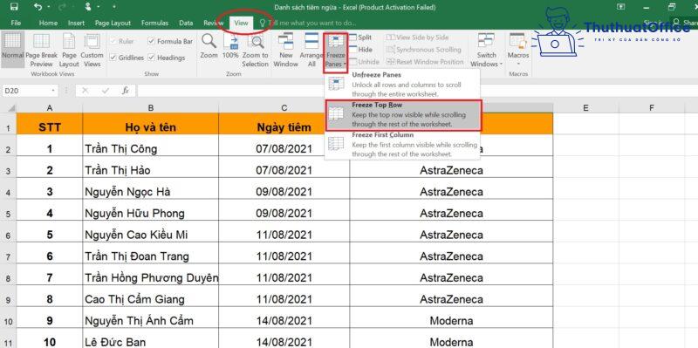Click the Unhide window button
The image size is (698, 348).
364,62
